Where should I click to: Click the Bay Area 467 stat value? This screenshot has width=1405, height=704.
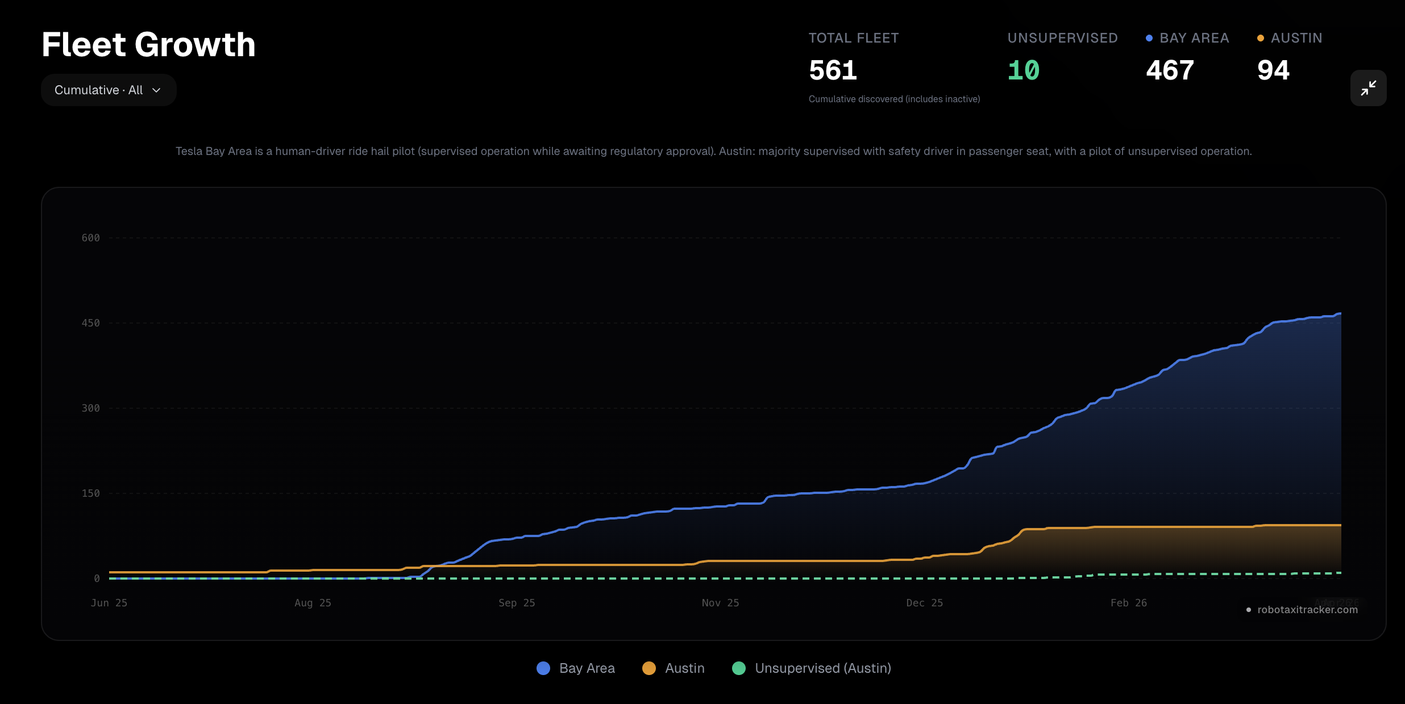pos(1170,70)
